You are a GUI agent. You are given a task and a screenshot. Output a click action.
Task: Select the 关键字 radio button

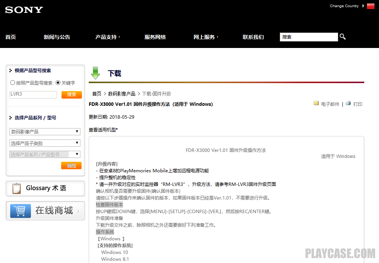58,83
